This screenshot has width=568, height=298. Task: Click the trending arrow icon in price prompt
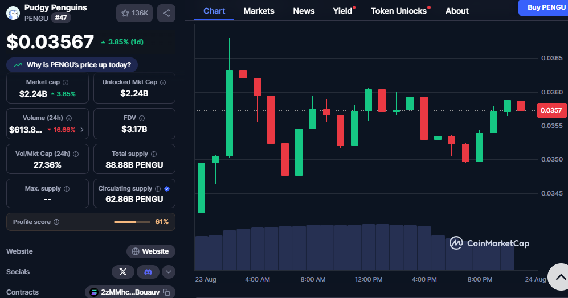[18, 65]
